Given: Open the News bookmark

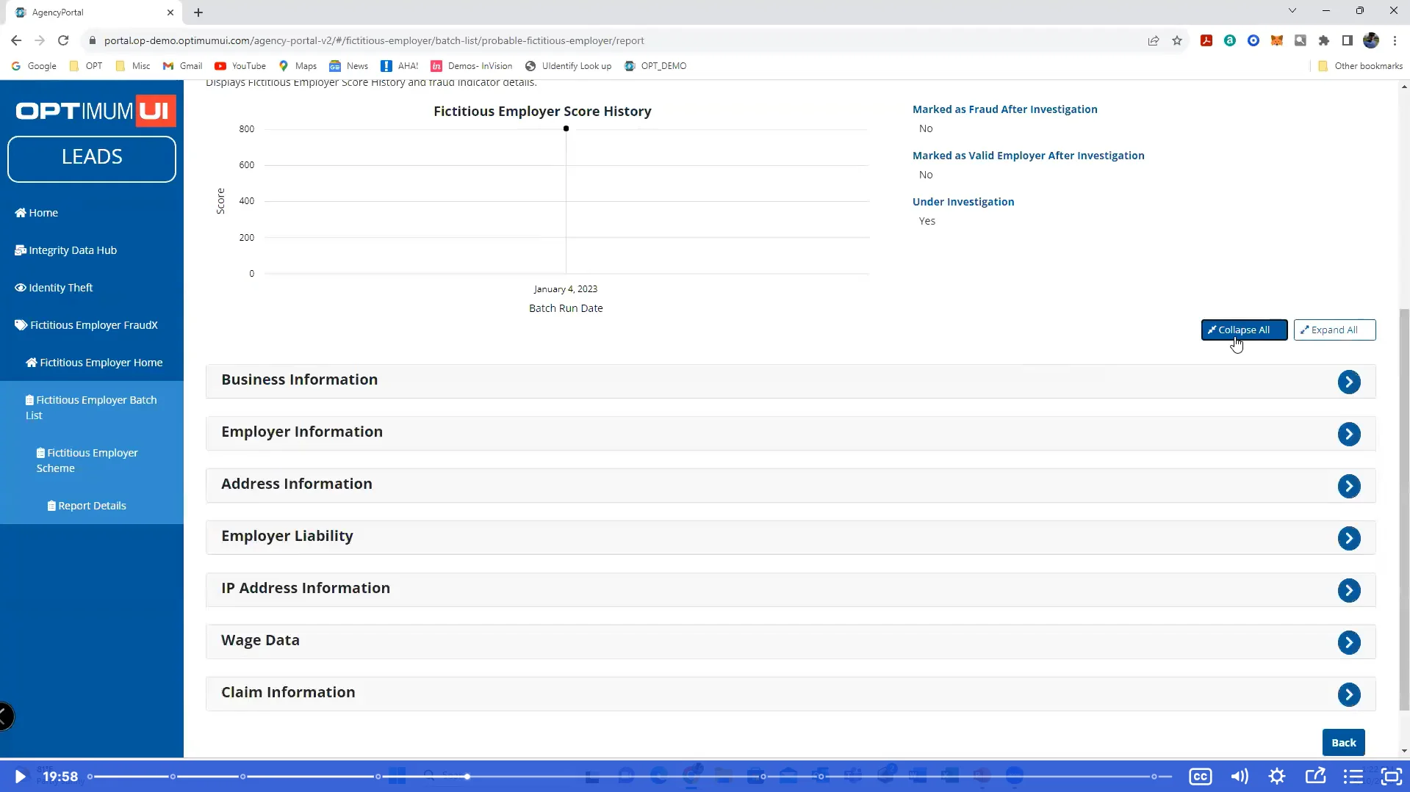Looking at the screenshot, I should [x=349, y=66].
